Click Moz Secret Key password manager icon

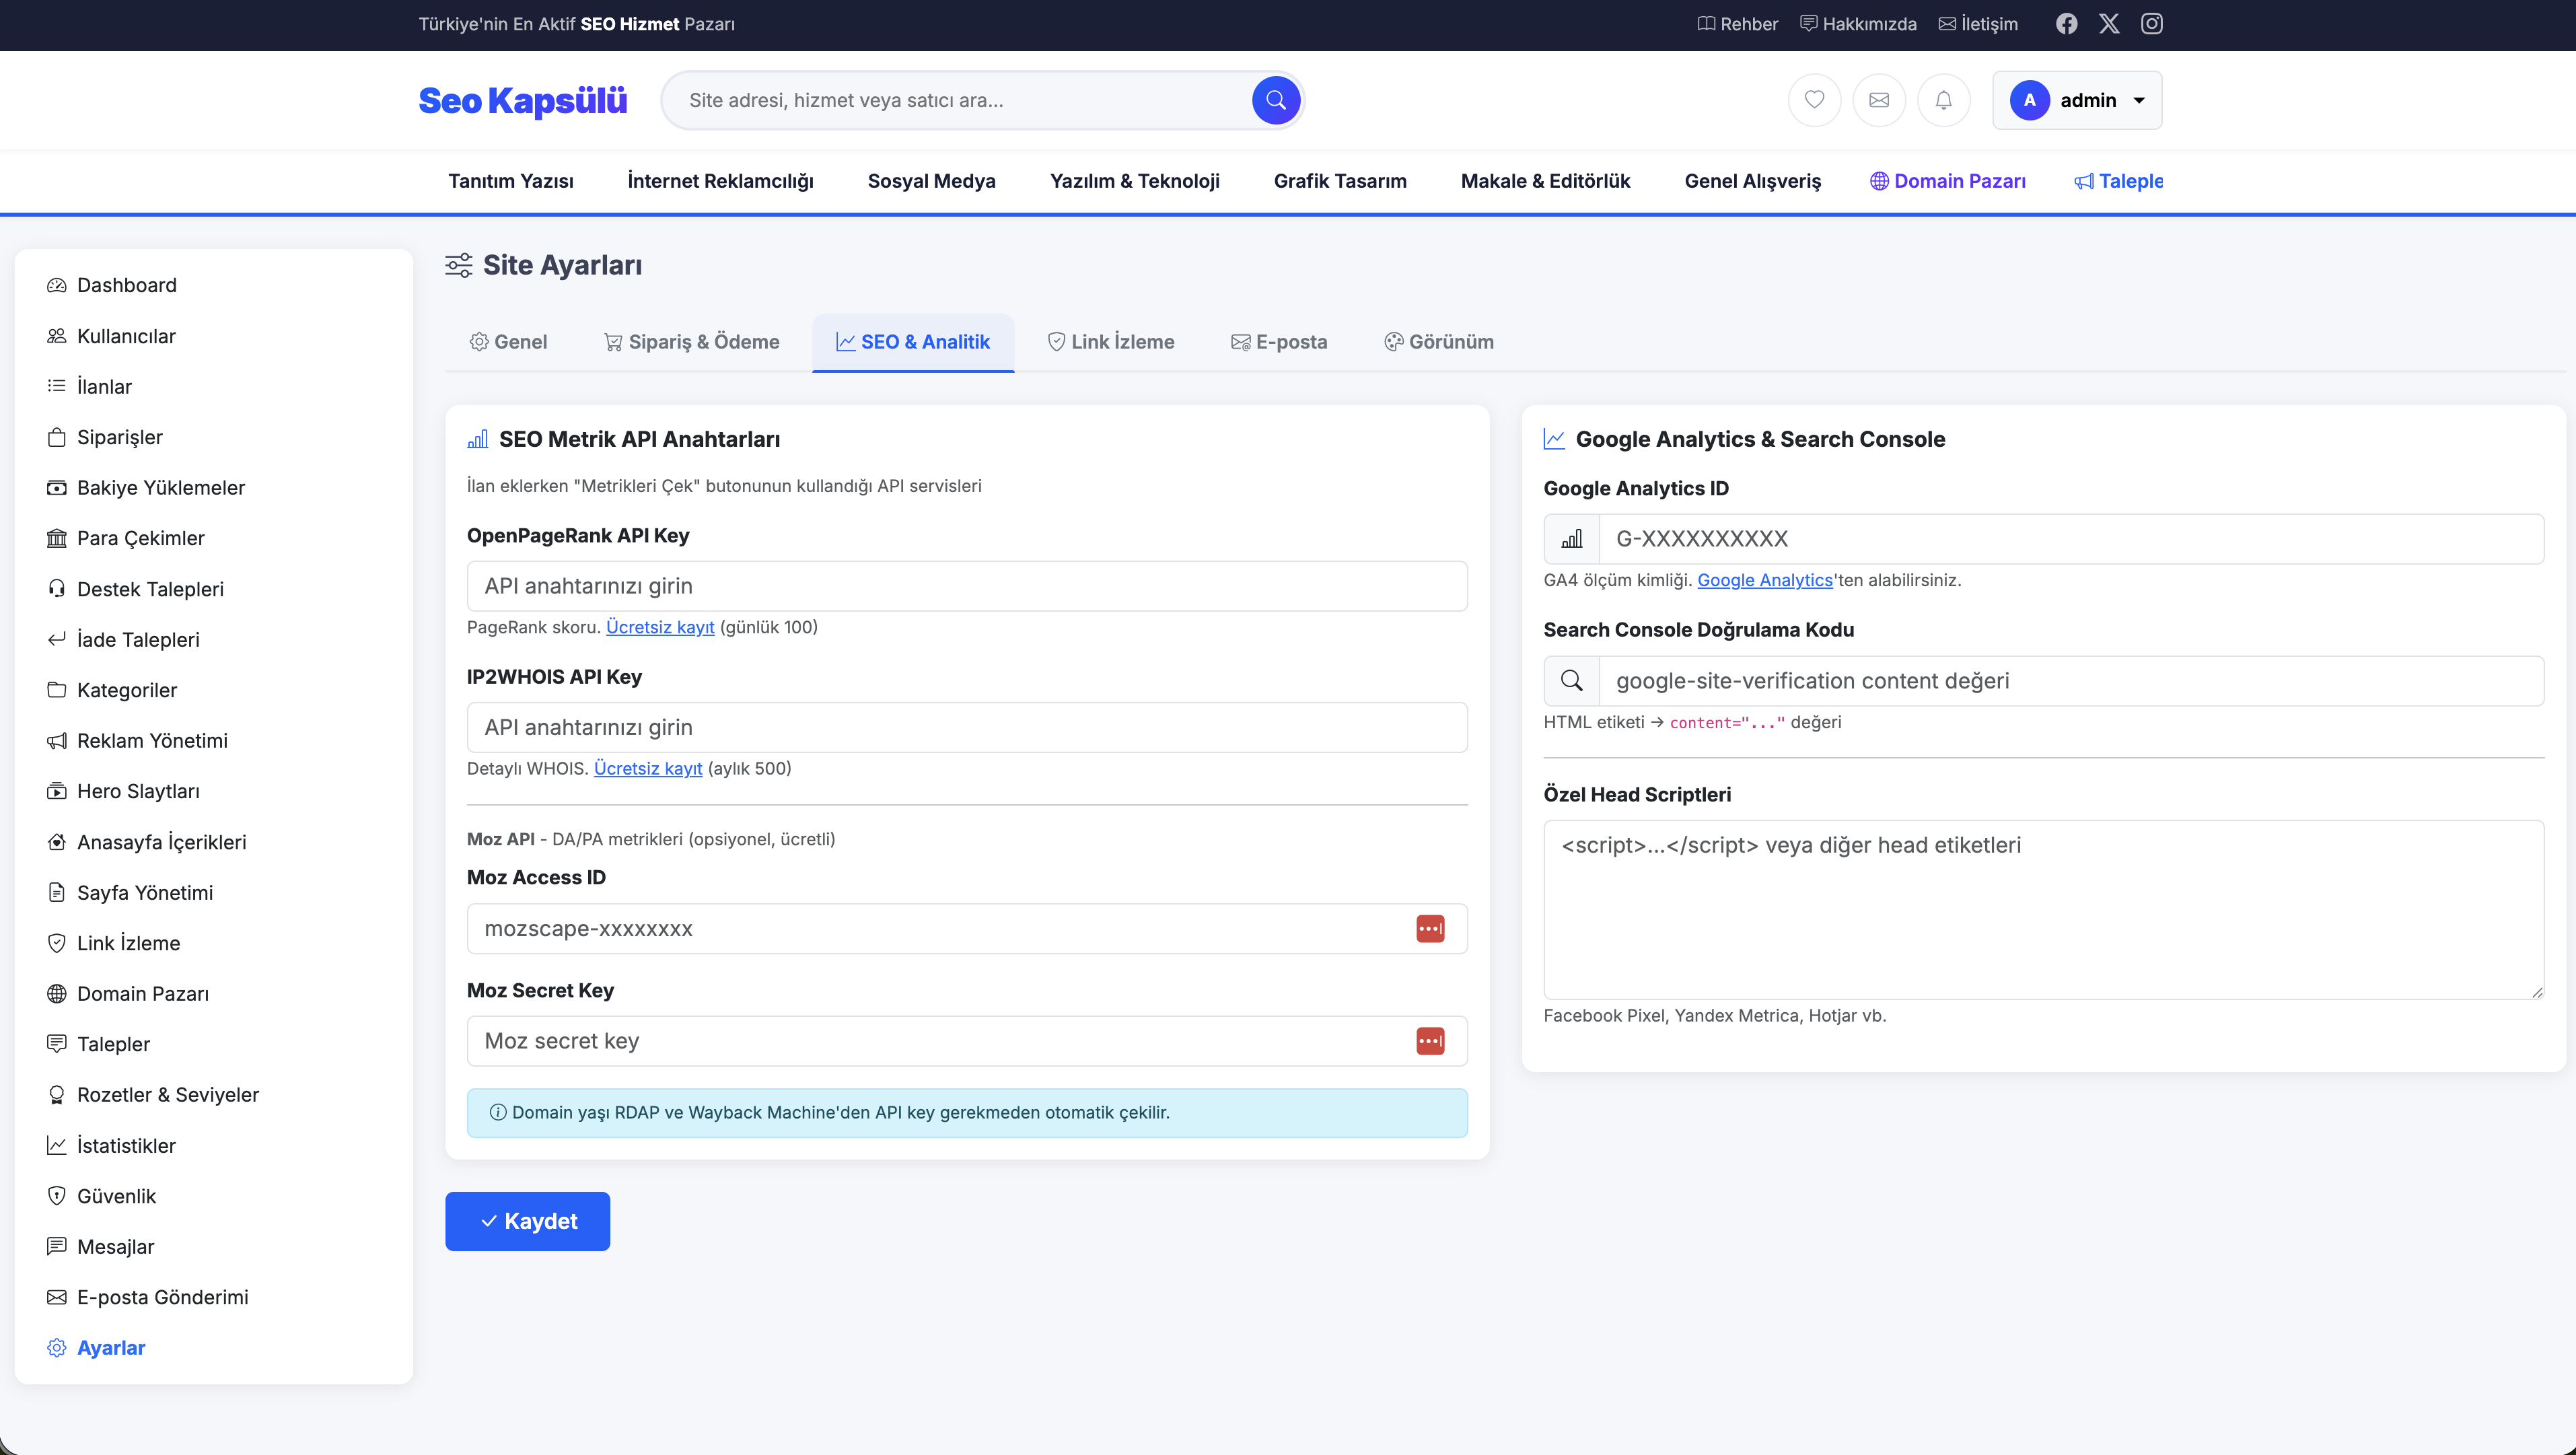coord(1430,1041)
